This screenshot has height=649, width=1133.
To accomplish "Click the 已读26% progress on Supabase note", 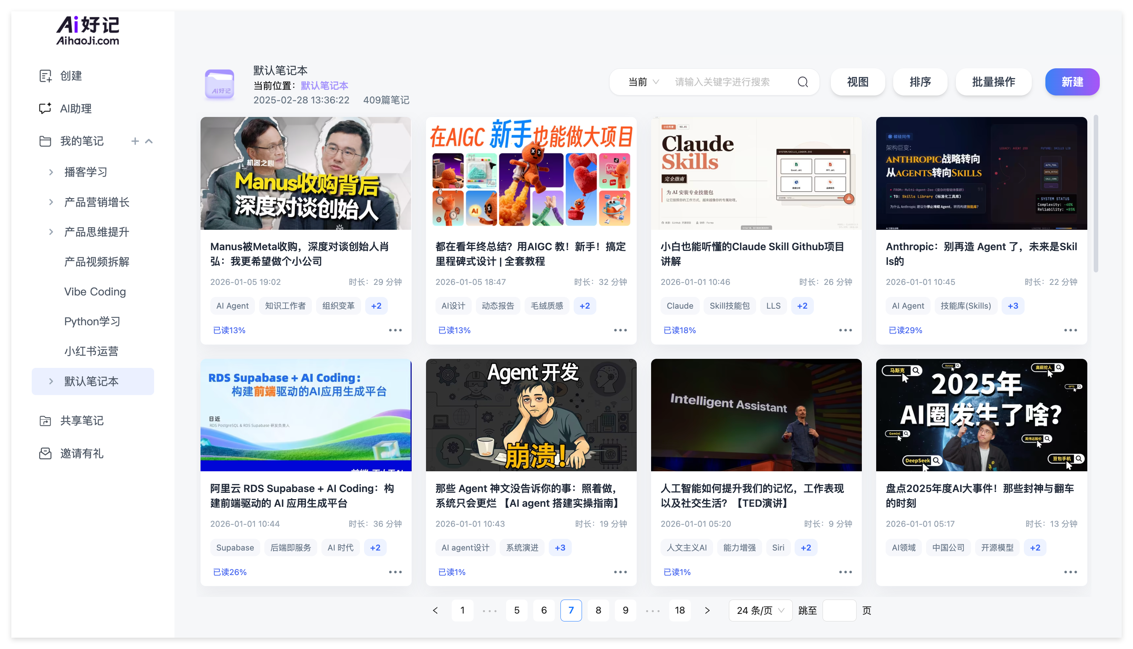I will pos(230,572).
